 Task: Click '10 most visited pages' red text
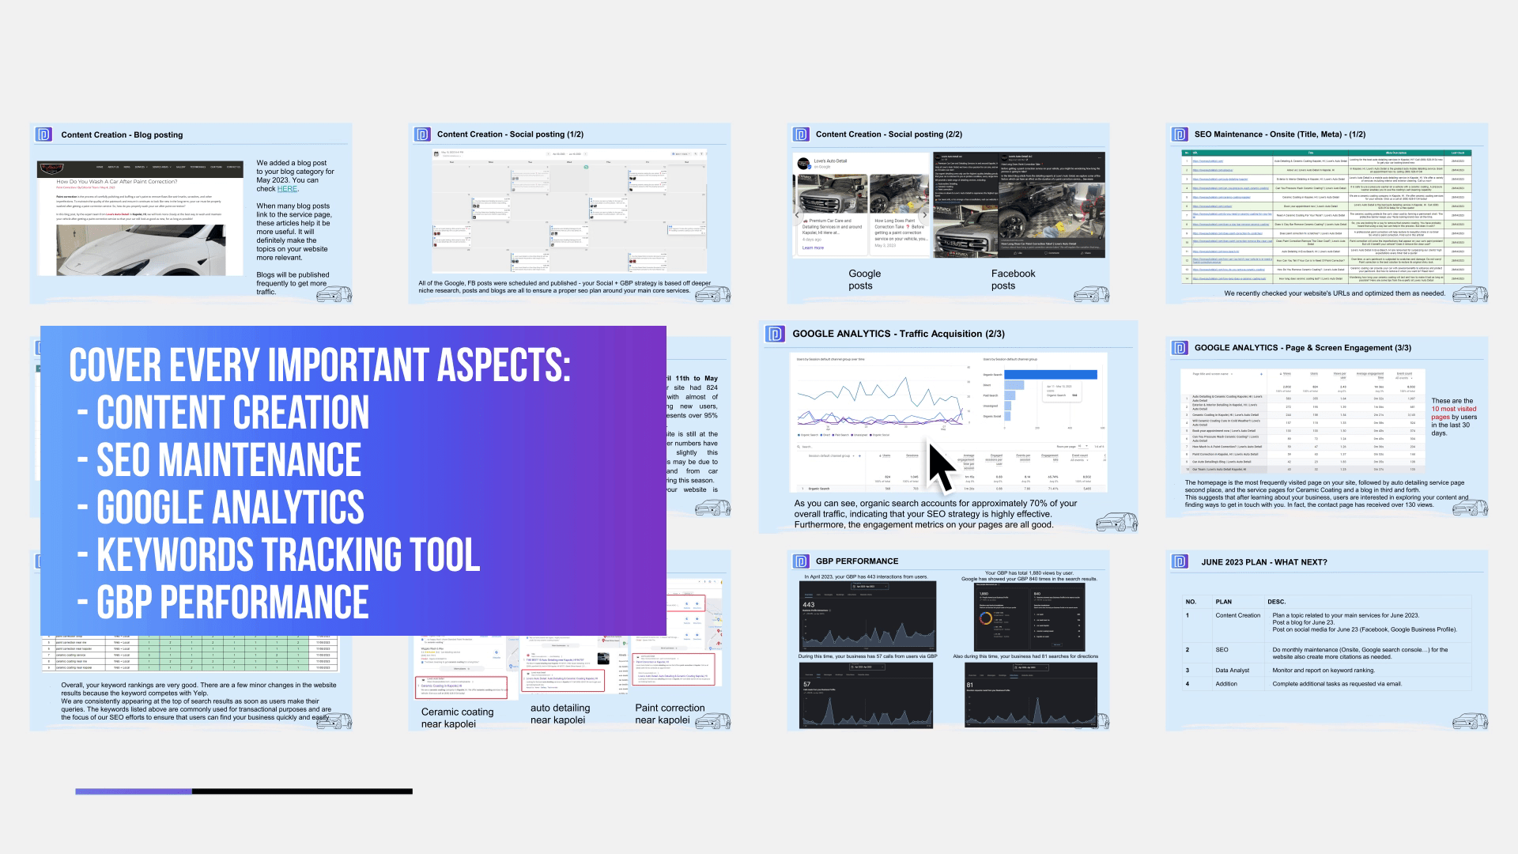pyautogui.click(x=1453, y=413)
